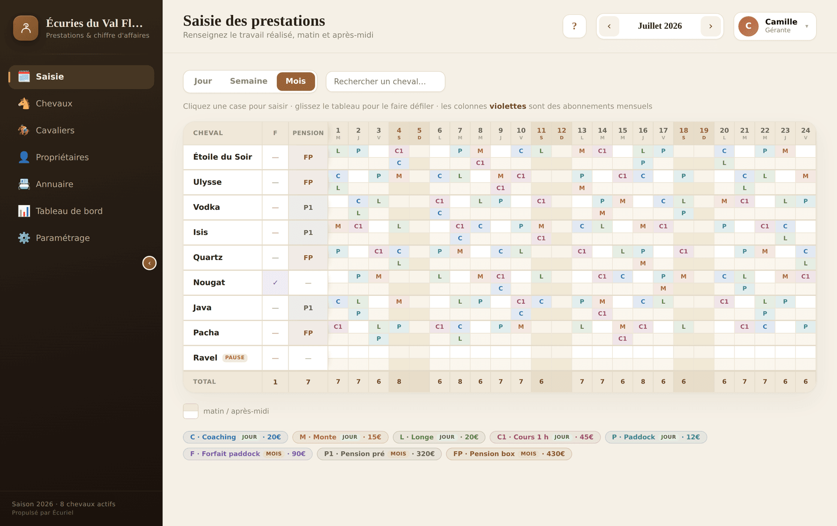Go to previous month before Juillet 2026
This screenshot has width=837, height=526.
point(609,26)
